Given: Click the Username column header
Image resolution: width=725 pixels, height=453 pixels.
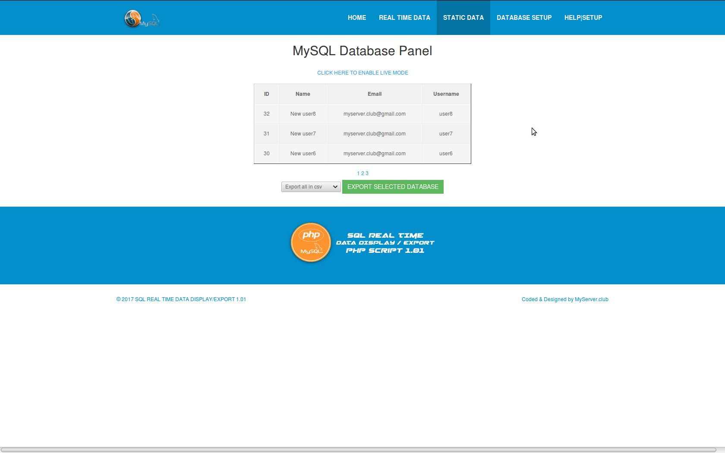Looking at the screenshot, I should point(446,94).
